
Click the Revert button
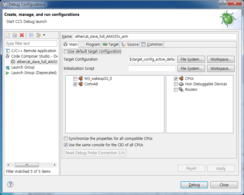click(x=192, y=168)
